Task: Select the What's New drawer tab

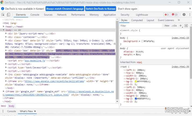Action: coord(26,111)
